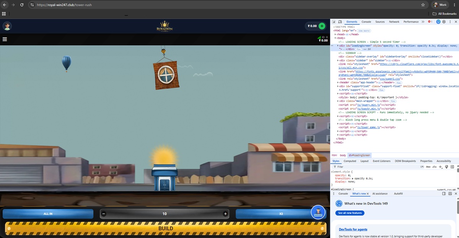Go forward in browser history
This screenshot has width=459, height=238.
13,5
